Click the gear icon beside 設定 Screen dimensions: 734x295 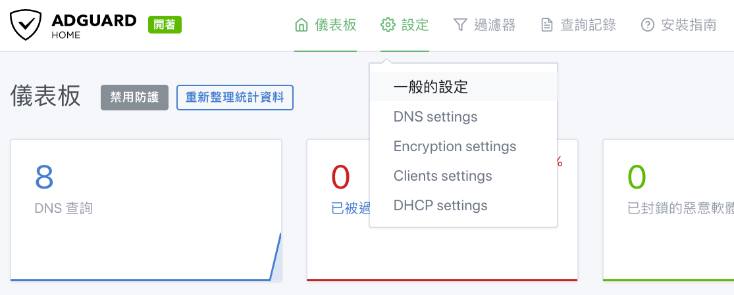pyautogui.click(x=388, y=25)
